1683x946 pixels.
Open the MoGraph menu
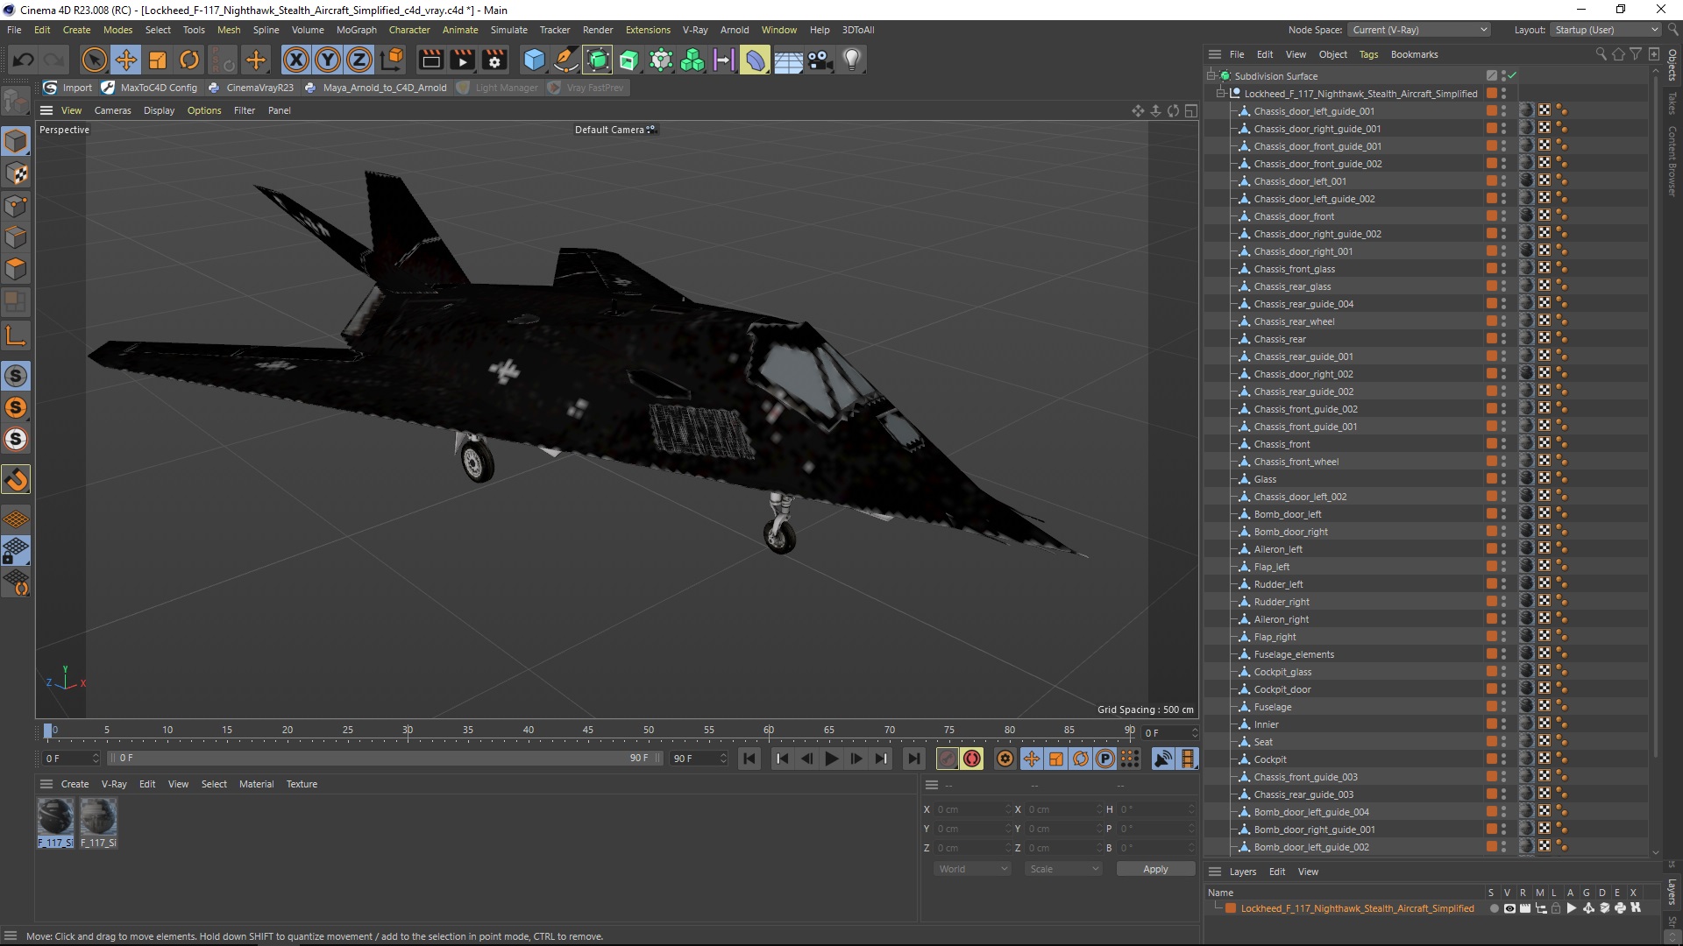click(x=356, y=30)
